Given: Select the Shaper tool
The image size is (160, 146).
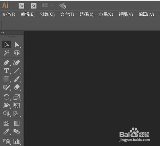Looking at the screenshot, I should (x=7, y=87).
